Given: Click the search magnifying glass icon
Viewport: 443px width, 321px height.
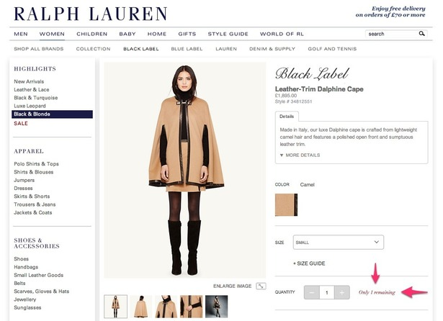Looking at the screenshot, I should [x=421, y=34].
